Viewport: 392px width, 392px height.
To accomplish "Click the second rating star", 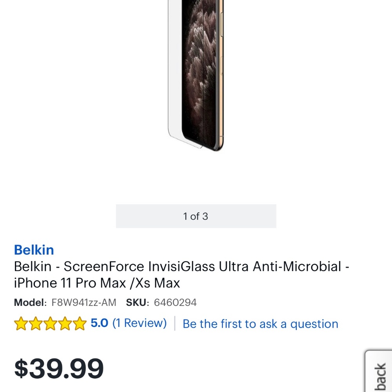I will 36,324.
